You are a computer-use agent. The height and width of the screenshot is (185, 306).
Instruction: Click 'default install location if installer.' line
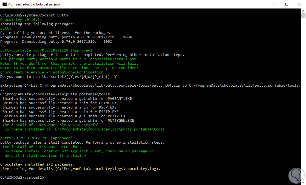click(x=46, y=155)
